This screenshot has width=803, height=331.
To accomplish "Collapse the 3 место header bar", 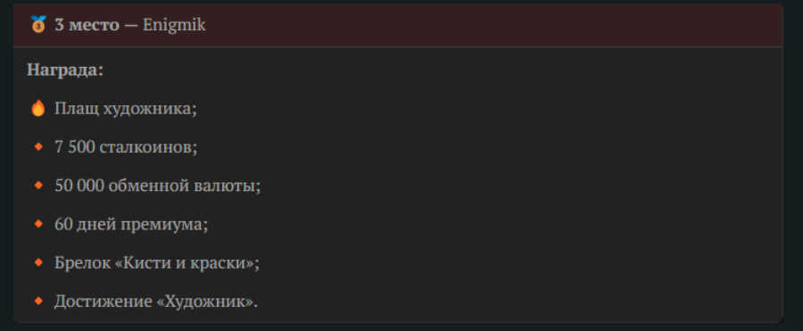I will tap(398, 25).
